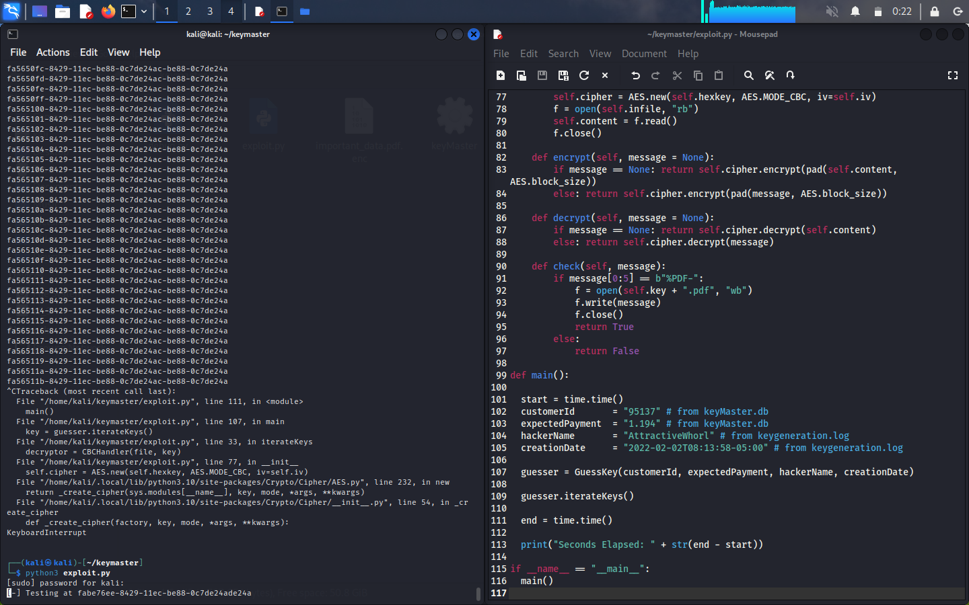
Task: Open the Mousepad Edit menu
Action: 529,54
